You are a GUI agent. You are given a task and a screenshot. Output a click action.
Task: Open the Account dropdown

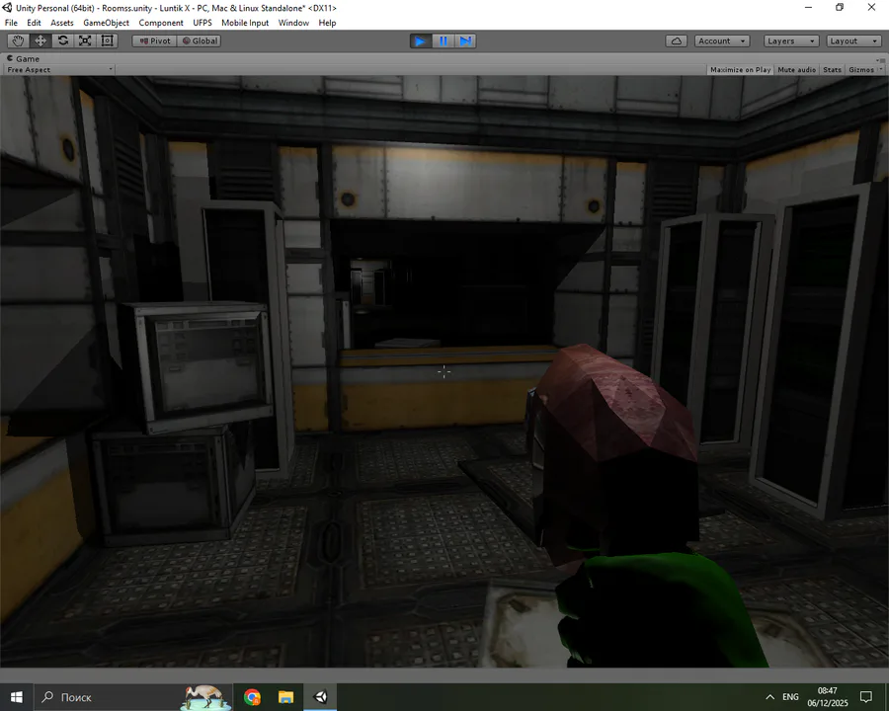[x=722, y=40]
